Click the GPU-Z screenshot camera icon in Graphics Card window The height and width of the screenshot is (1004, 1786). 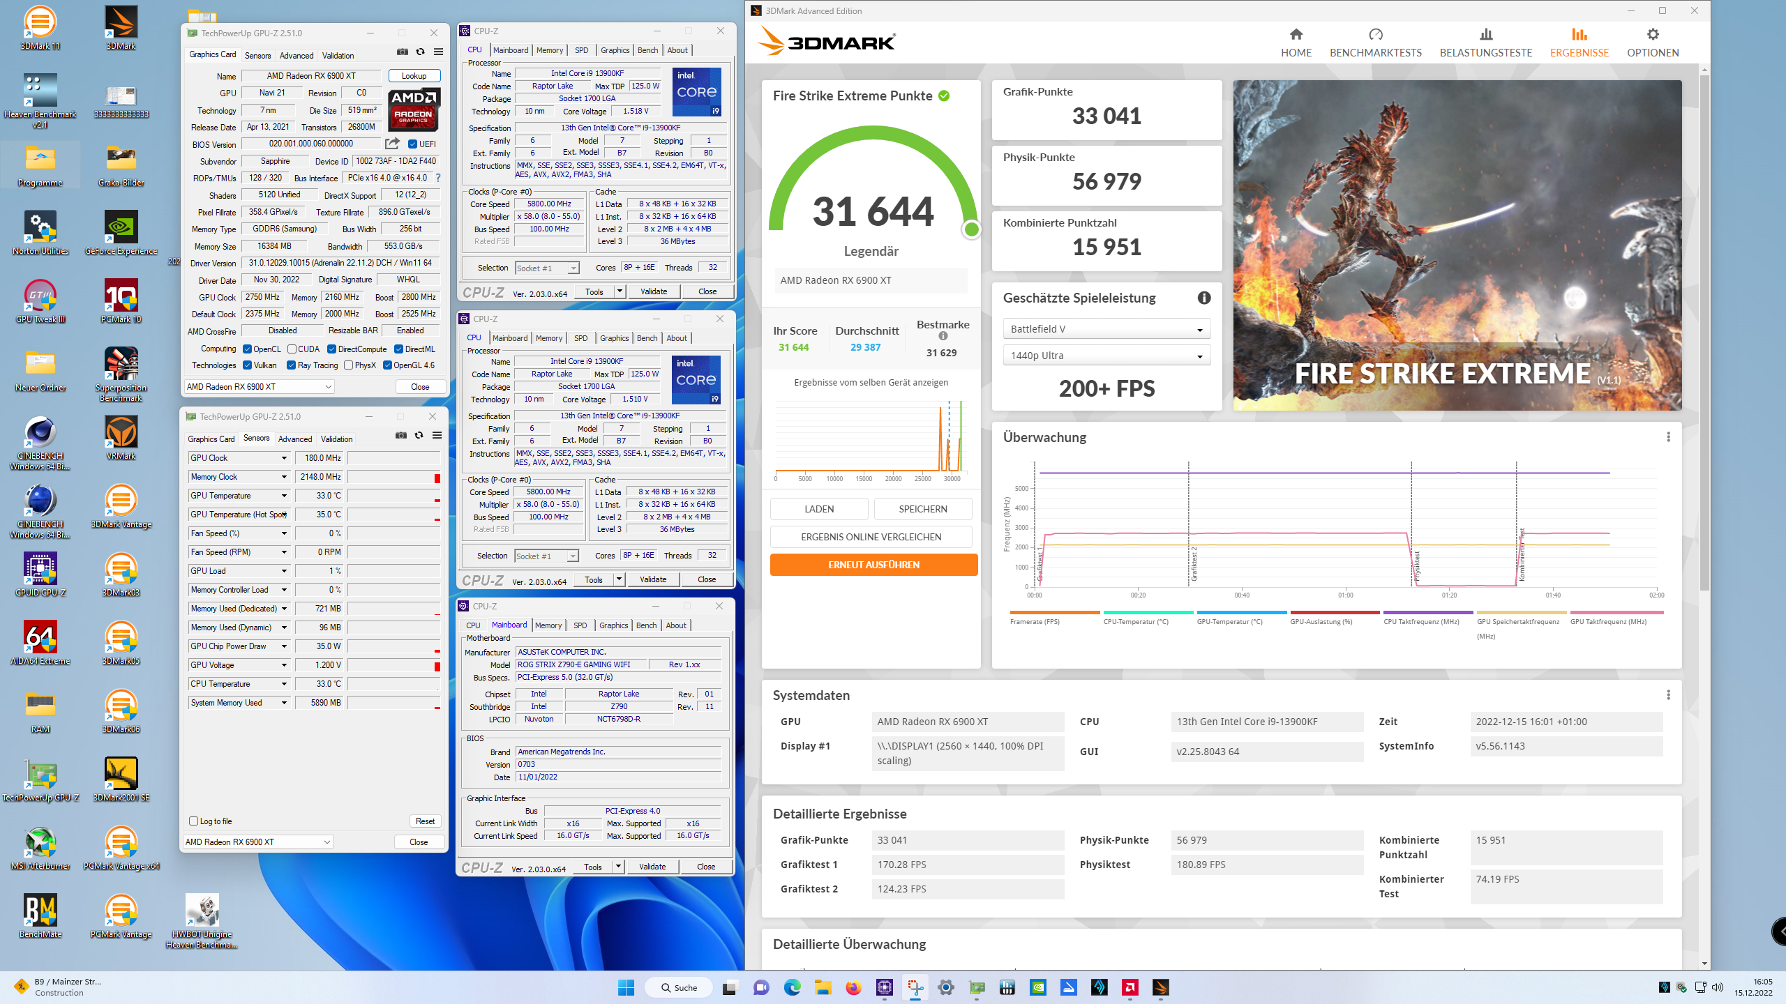403,52
